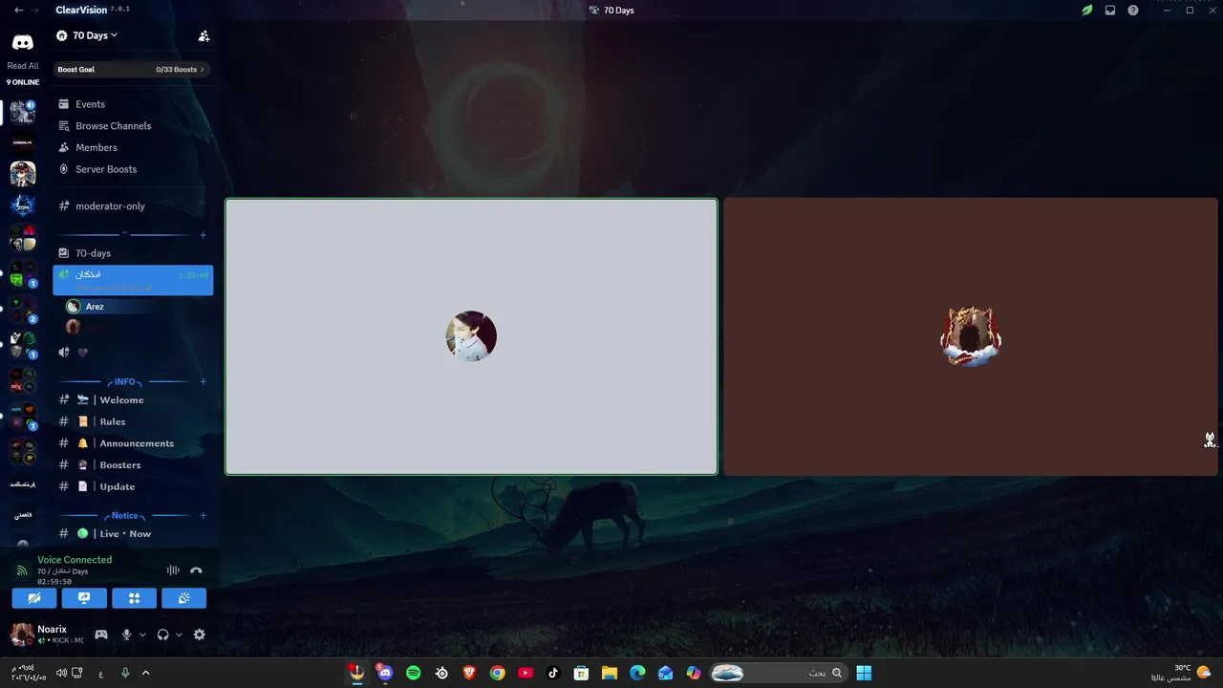Open Browse Channels

pos(132,126)
